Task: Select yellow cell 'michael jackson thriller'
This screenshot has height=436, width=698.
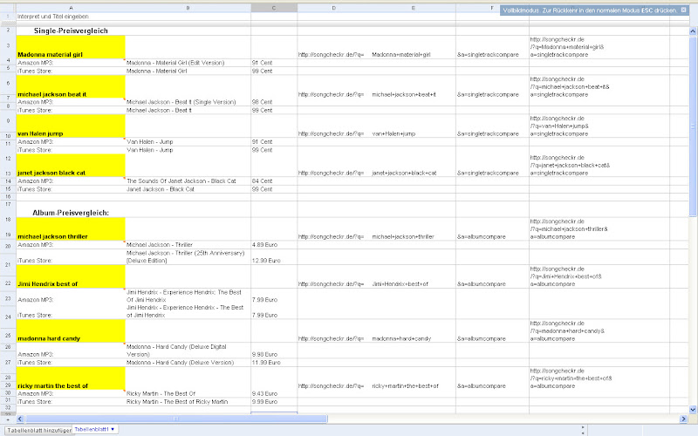Action: coord(71,229)
